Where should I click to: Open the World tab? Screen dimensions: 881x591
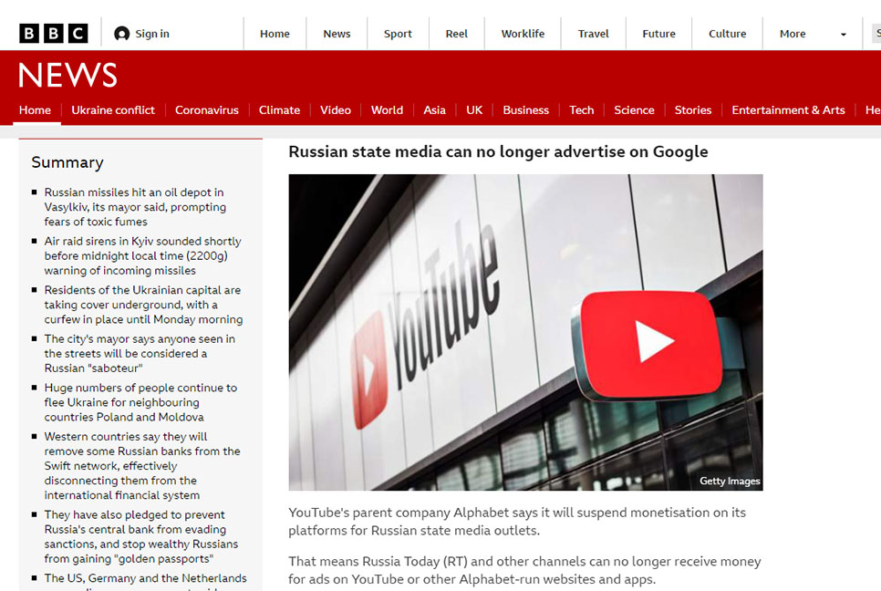coord(387,110)
